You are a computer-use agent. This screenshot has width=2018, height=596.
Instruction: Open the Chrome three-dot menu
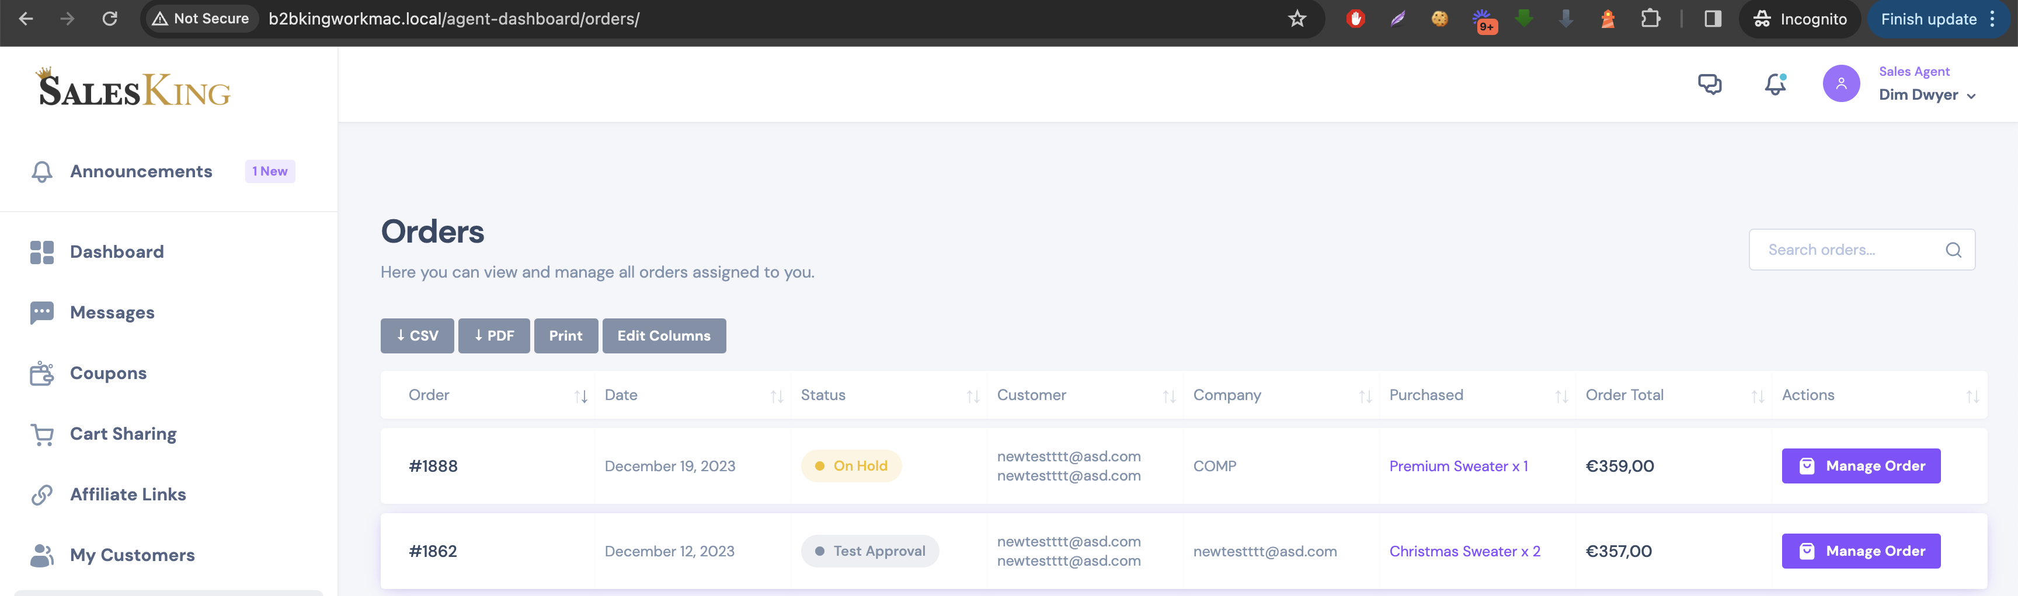tap(1992, 19)
